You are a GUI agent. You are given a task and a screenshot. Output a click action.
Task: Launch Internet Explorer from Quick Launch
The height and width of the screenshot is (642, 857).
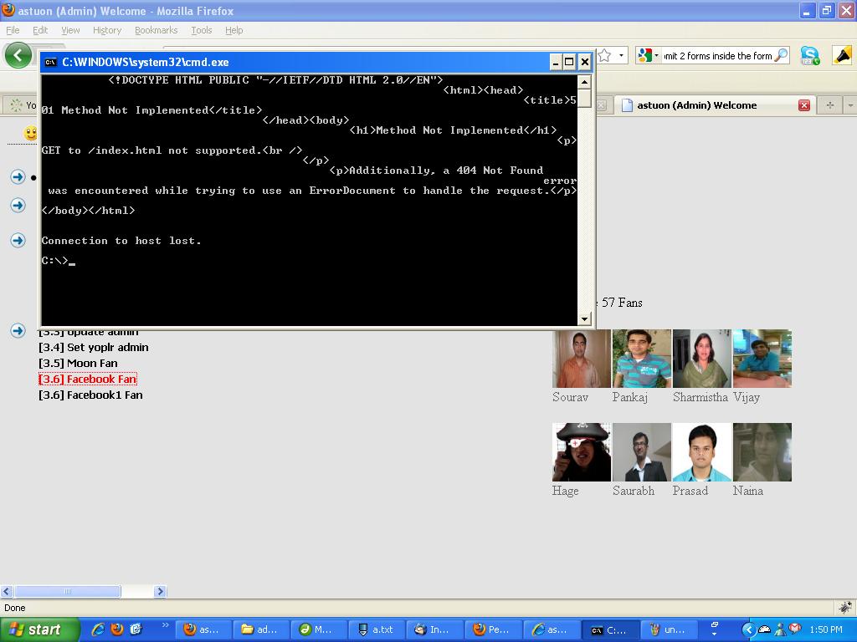point(99,629)
